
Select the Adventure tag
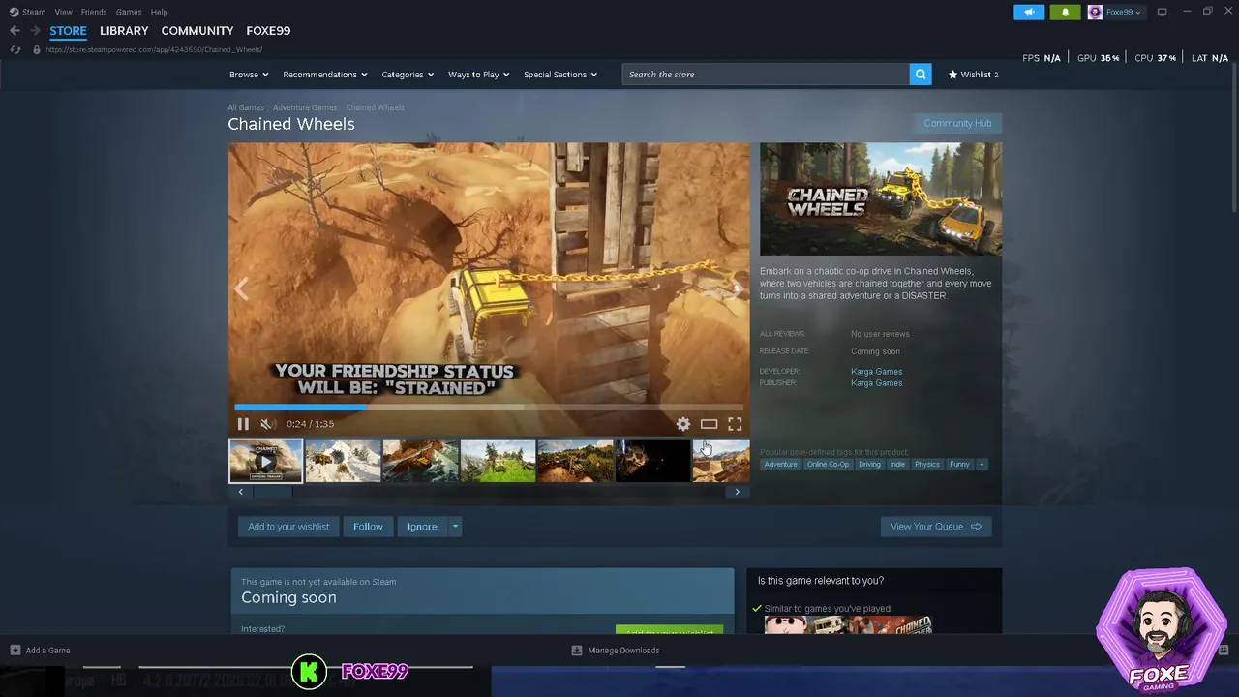coord(780,465)
